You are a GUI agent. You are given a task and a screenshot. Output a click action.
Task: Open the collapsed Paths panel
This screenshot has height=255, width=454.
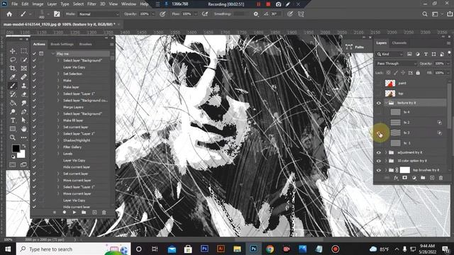pyautogui.click(x=355, y=47)
